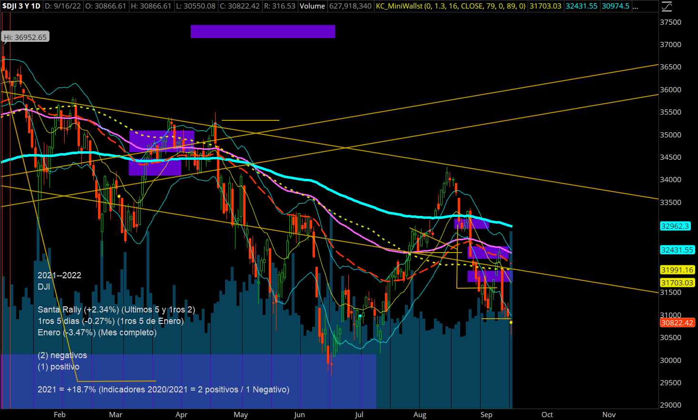Select the short horizontal line above May
The width and height of the screenshot is (698, 420).
250,120
